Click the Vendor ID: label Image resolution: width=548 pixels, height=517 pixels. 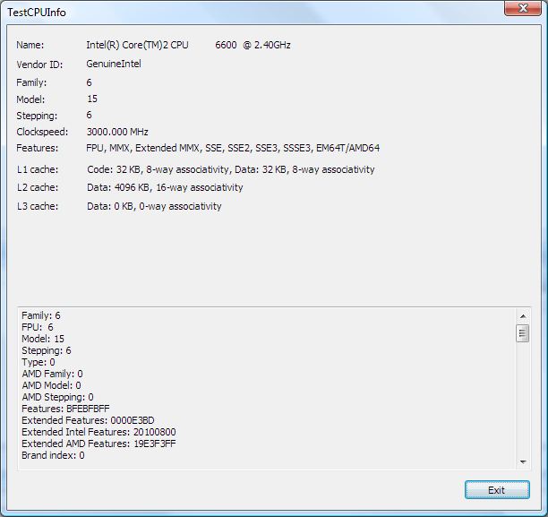tap(39, 65)
